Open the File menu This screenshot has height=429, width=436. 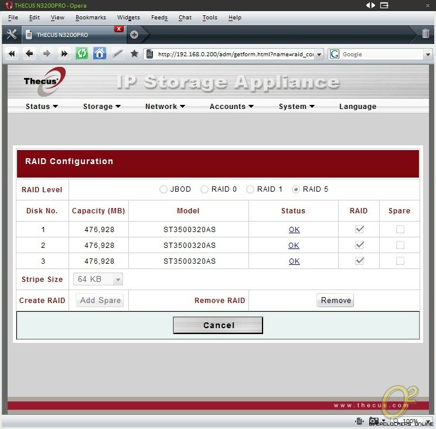pos(13,18)
